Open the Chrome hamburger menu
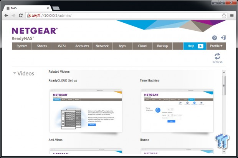238x158 pixels. 232,15
